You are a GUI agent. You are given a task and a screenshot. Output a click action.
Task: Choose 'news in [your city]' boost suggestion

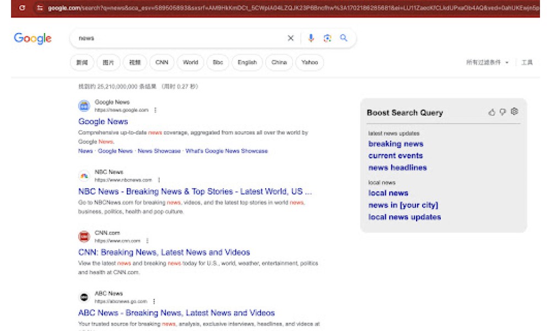tap(403, 205)
